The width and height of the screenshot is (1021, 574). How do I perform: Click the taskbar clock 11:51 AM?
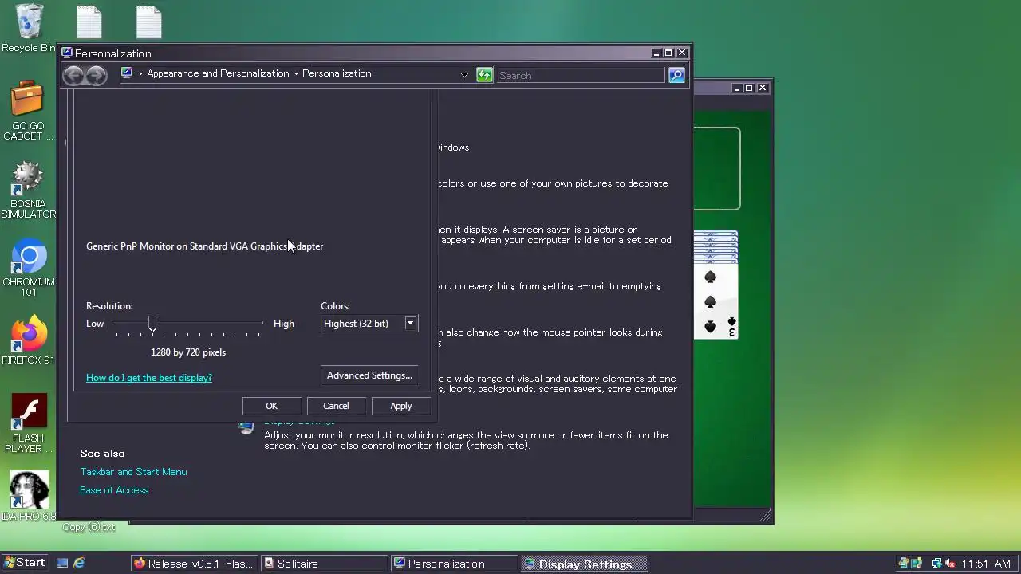click(986, 564)
